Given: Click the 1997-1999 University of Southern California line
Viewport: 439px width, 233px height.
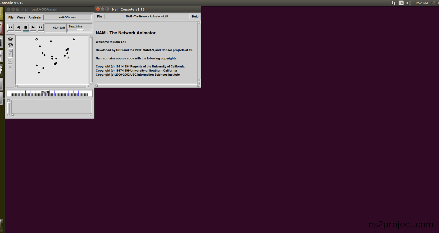Looking at the screenshot, I should pos(136,71).
